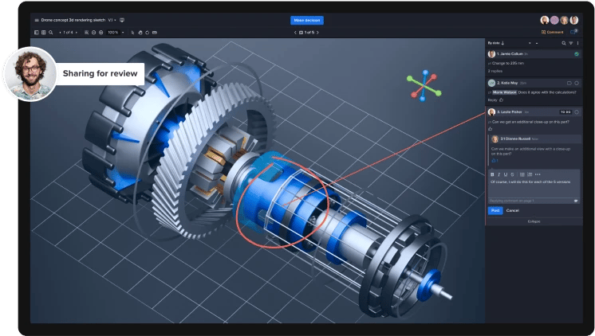Click the Make decision button

coord(307,20)
